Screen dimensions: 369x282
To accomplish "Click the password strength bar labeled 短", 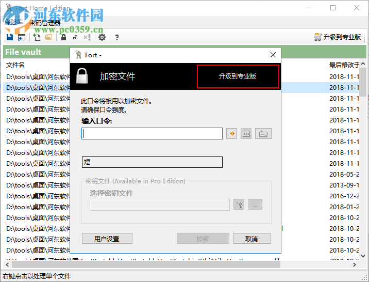I will click(x=152, y=162).
